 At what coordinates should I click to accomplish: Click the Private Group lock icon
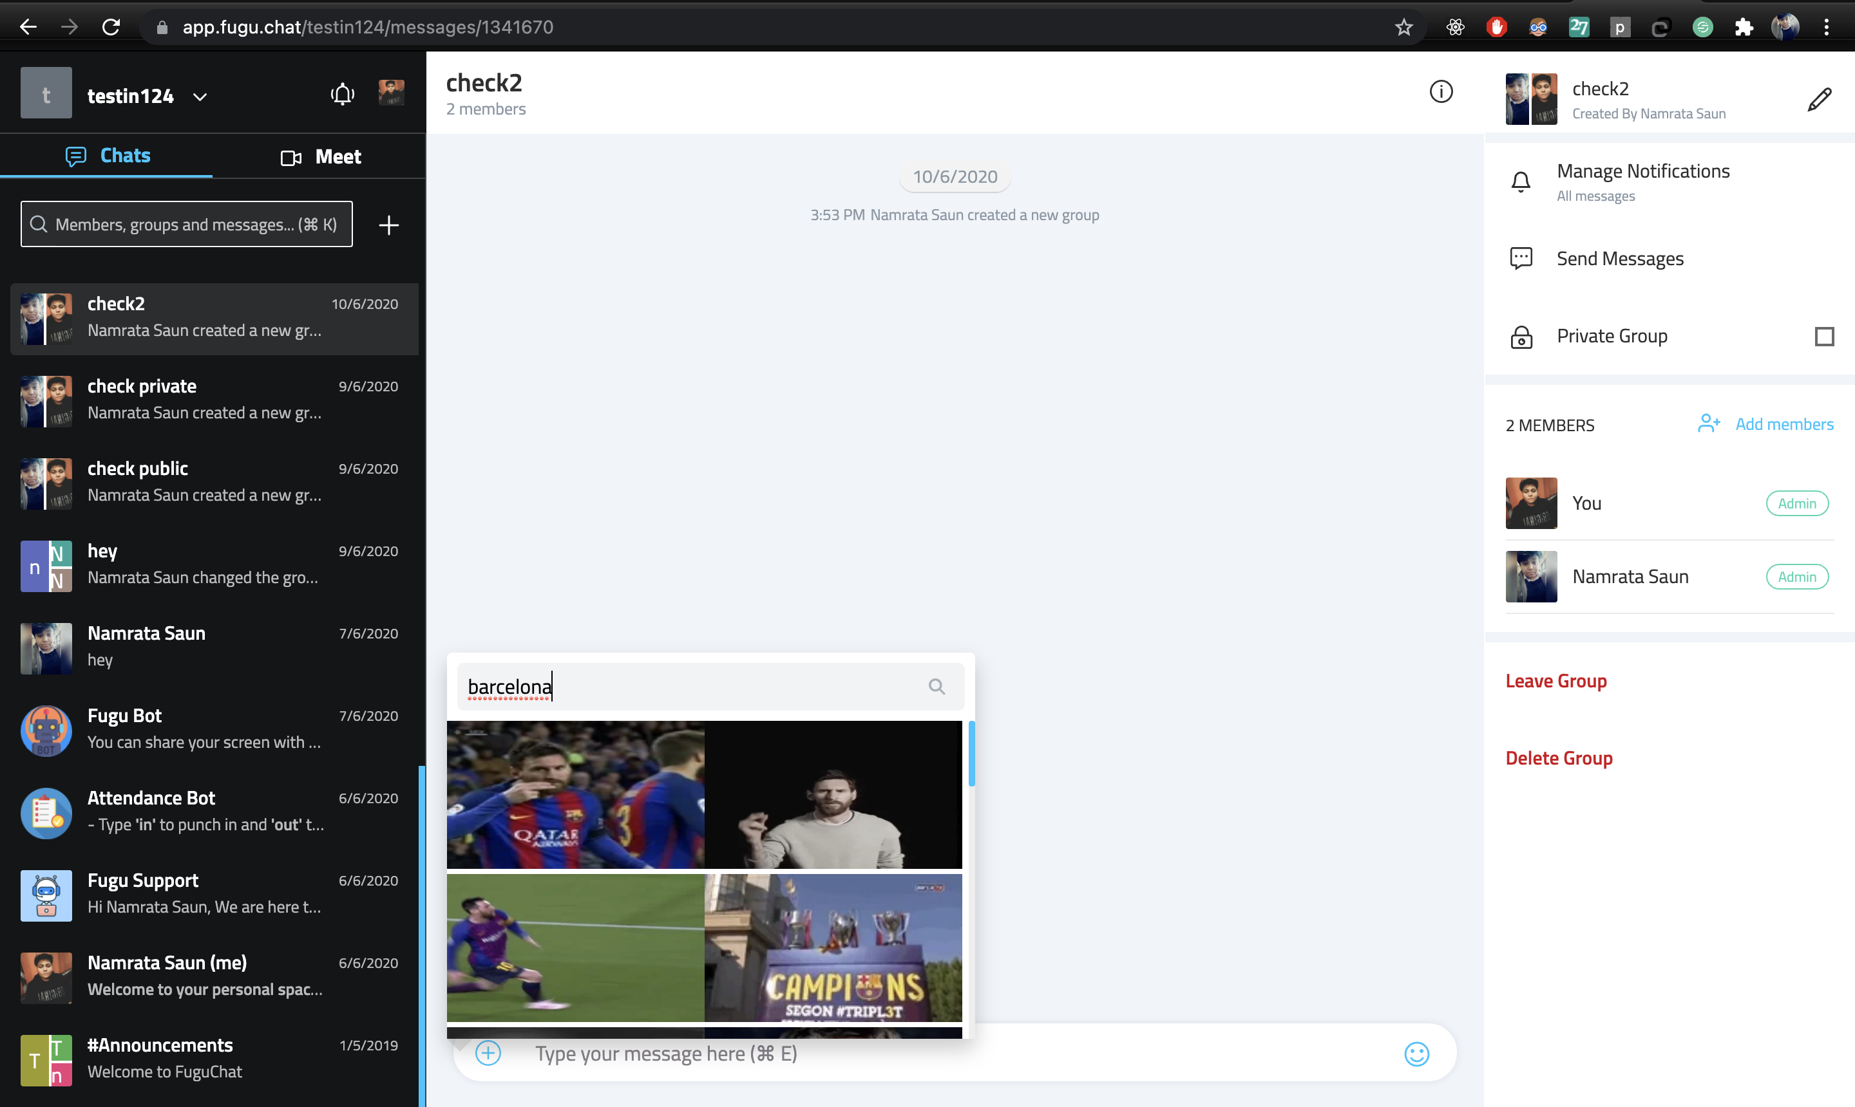click(1521, 337)
